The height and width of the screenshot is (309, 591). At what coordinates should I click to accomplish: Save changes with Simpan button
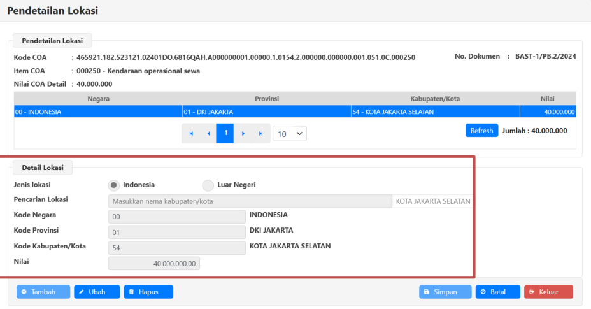point(445,292)
